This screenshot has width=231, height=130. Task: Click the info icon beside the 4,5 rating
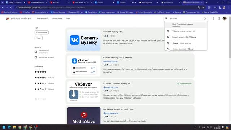pyautogui.click(x=118, y=65)
